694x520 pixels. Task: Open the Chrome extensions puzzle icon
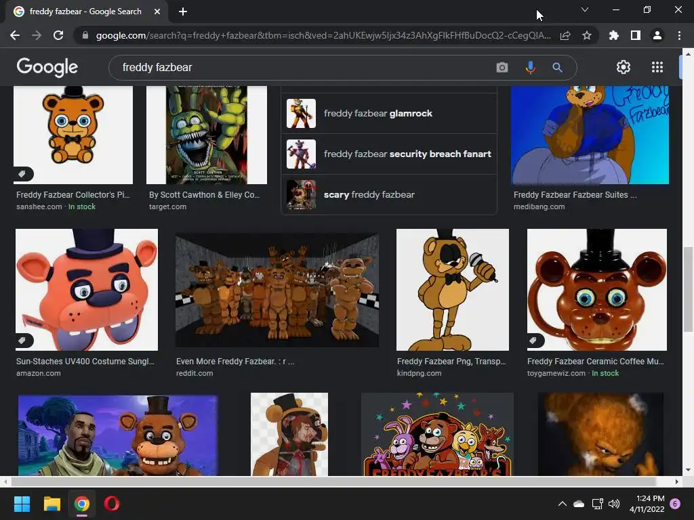click(614, 35)
